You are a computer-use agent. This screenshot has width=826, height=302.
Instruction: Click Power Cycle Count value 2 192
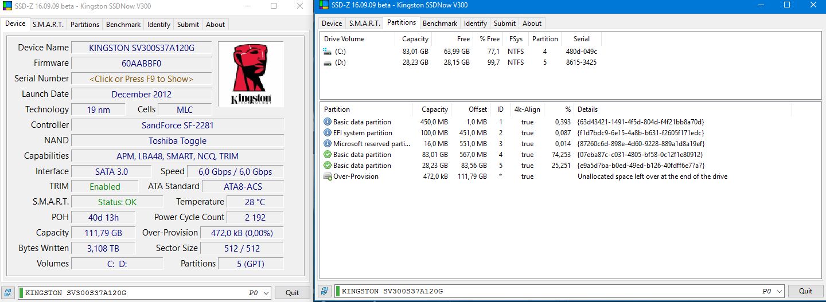point(255,217)
